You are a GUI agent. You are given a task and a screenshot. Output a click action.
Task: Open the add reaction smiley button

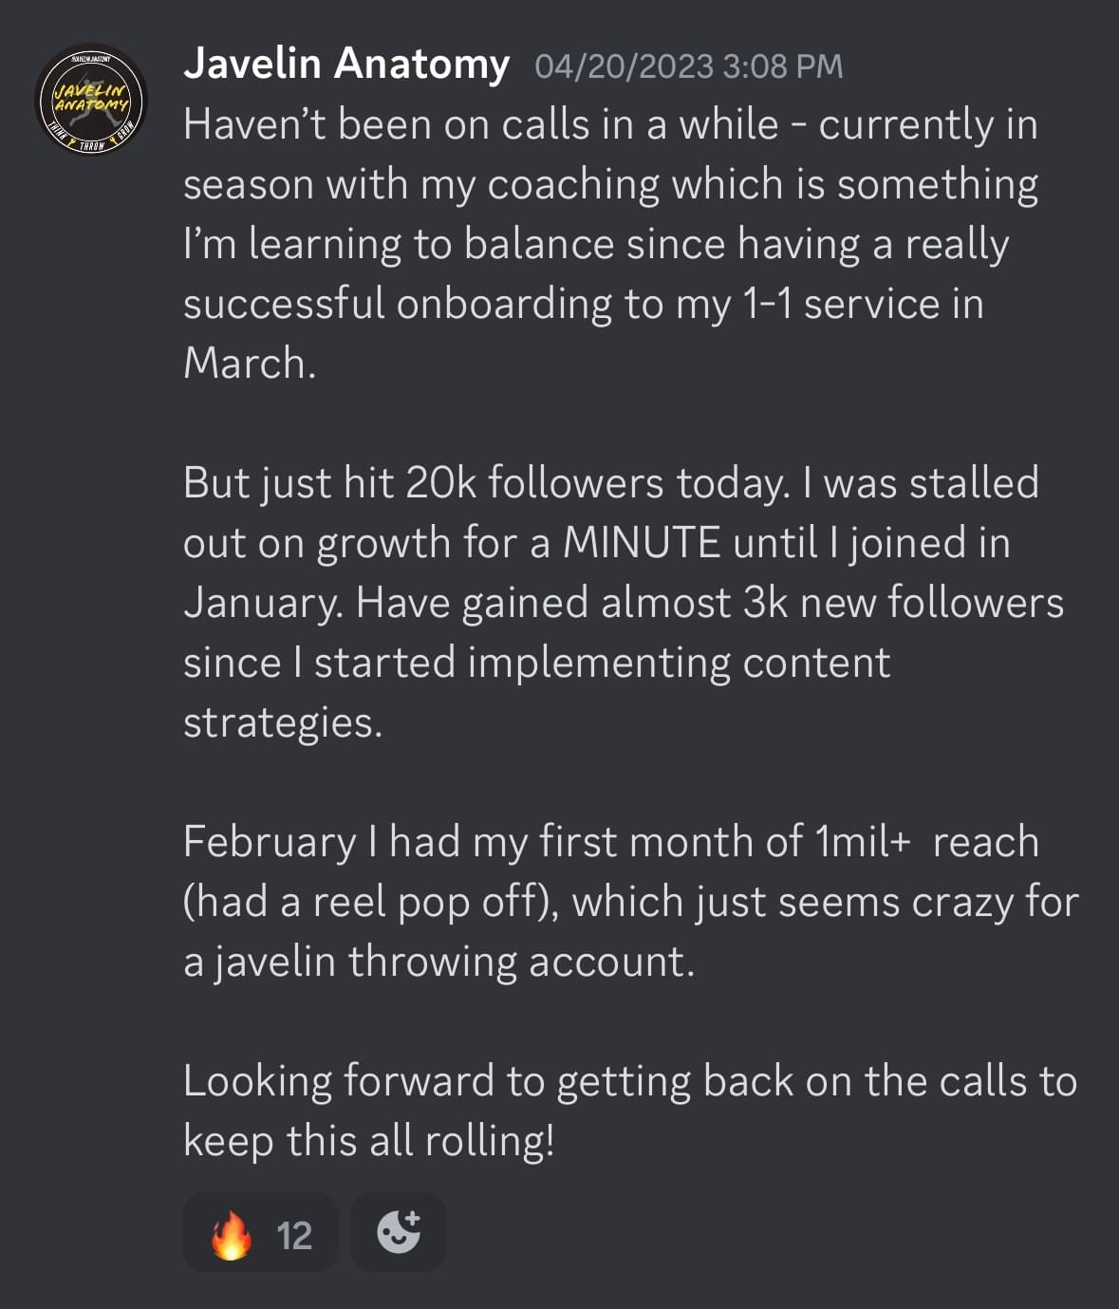click(x=398, y=1232)
